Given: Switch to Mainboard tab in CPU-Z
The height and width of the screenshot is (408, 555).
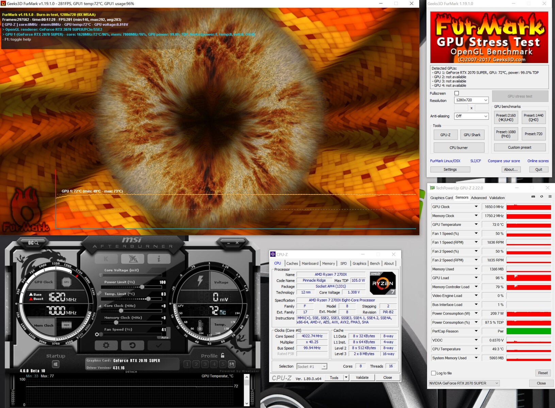Looking at the screenshot, I should (x=310, y=263).
